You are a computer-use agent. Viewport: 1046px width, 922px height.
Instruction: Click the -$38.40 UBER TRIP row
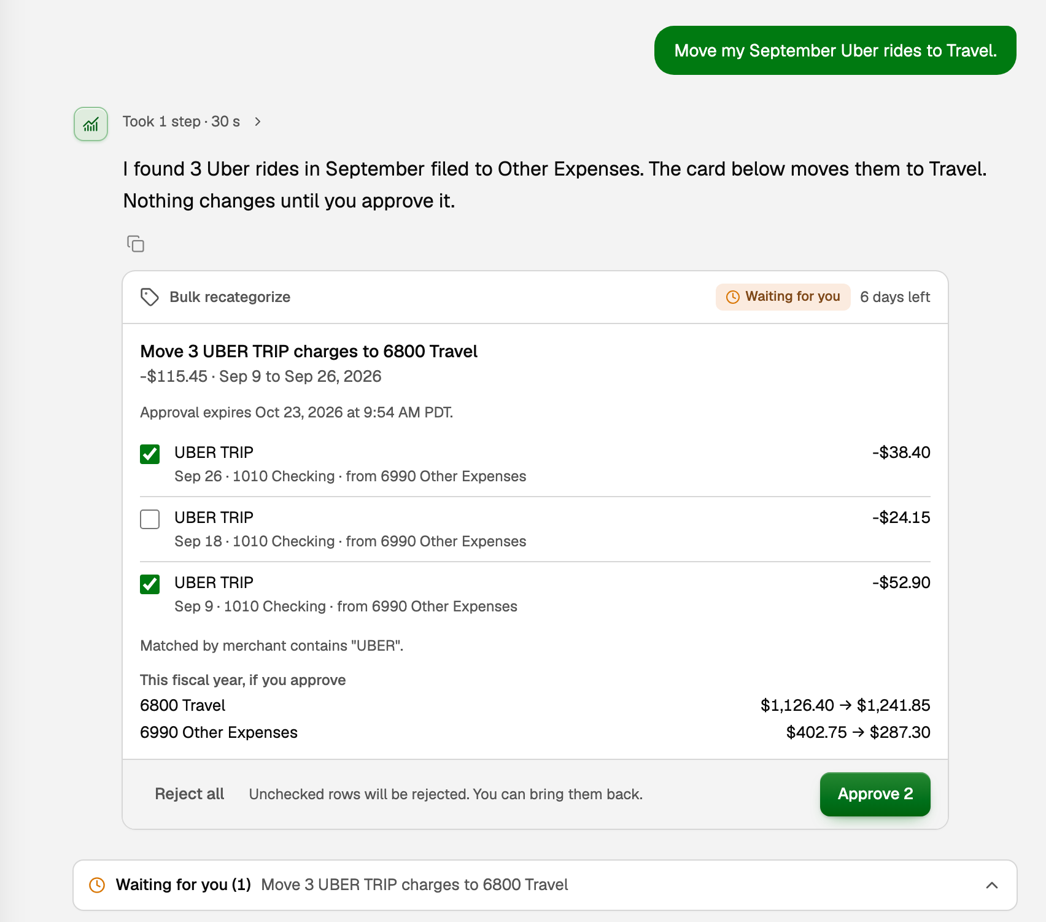tap(535, 464)
